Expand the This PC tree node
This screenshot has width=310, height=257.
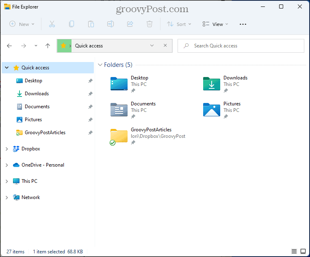point(7,181)
